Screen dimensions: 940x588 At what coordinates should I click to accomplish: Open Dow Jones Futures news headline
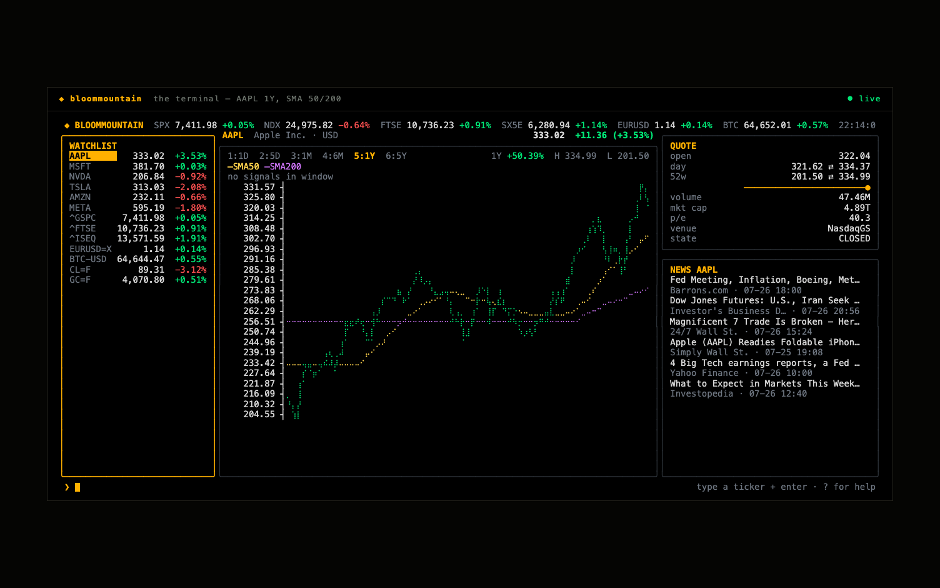click(765, 300)
